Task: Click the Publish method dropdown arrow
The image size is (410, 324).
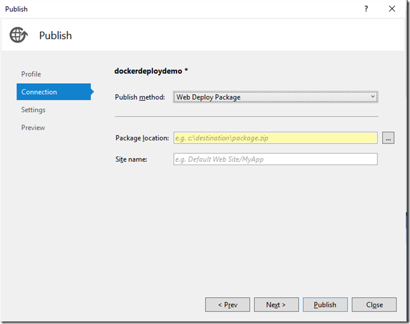Action: click(373, 97)
